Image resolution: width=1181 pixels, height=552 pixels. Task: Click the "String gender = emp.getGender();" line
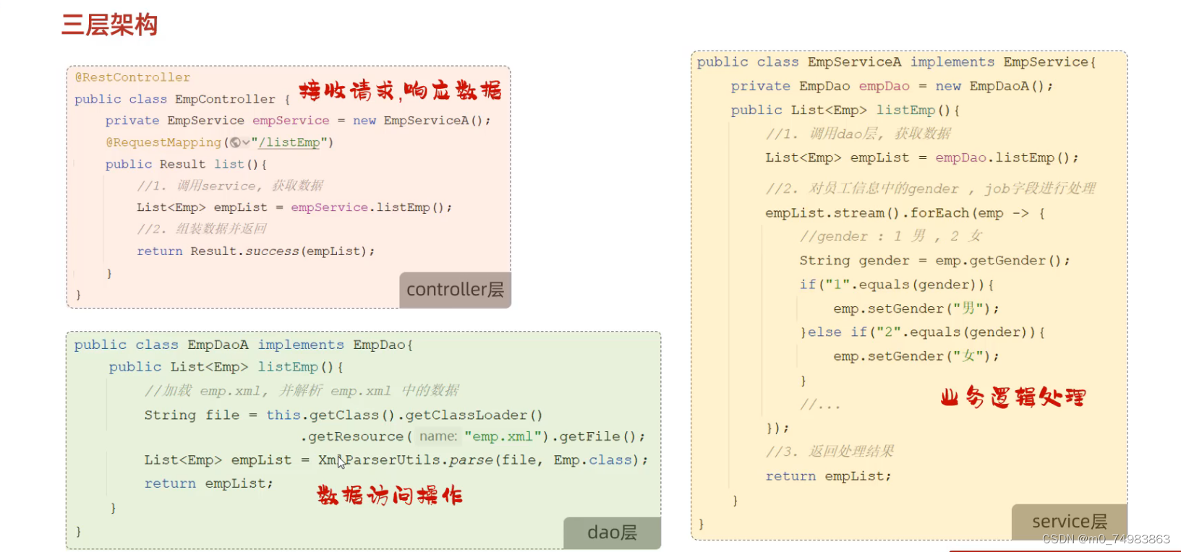pyautogui.click(x=934, y=261)
